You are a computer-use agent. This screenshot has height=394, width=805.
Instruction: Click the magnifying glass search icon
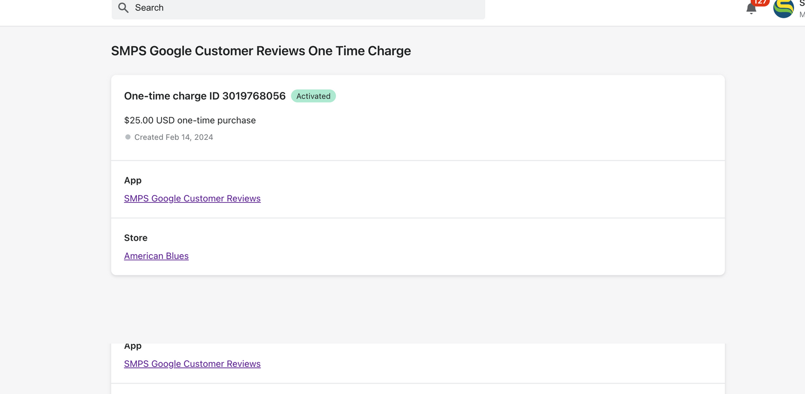[124, 8]
